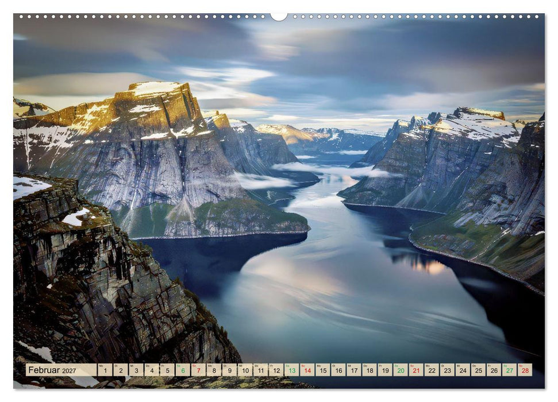
Task: Select red Sunday day 21
Action: [x=417, y=370]
